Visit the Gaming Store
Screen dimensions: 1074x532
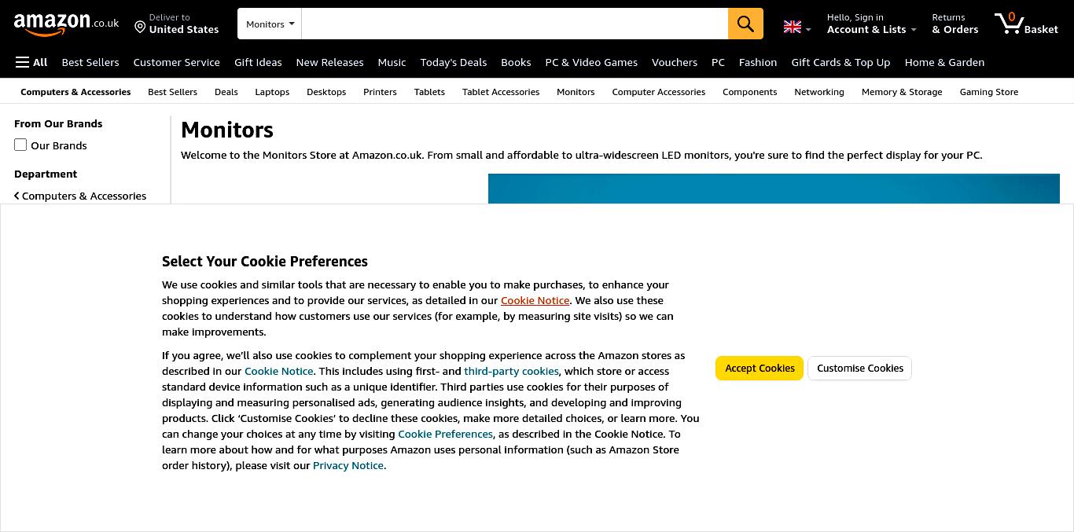click(x=988, y=92)
